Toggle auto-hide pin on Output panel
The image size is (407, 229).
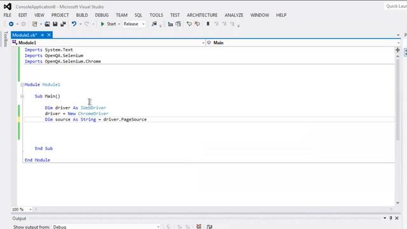[x=391, y=218]
